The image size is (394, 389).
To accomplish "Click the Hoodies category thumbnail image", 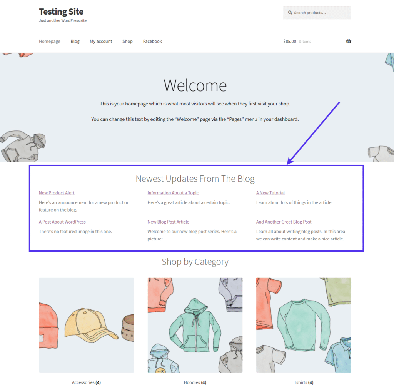I will (x=195, y=325).
